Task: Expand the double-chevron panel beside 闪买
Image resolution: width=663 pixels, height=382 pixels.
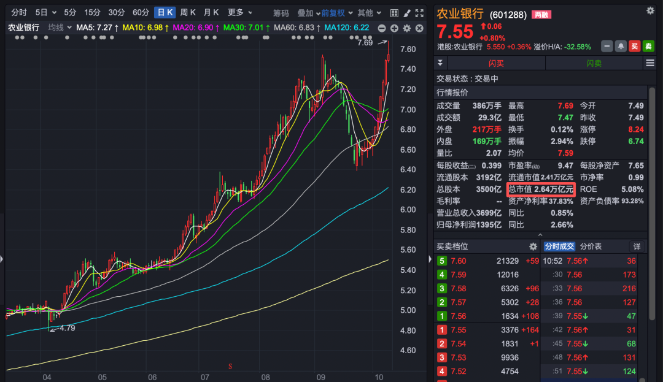Action: pyautogui.click(x=440, y=63)
